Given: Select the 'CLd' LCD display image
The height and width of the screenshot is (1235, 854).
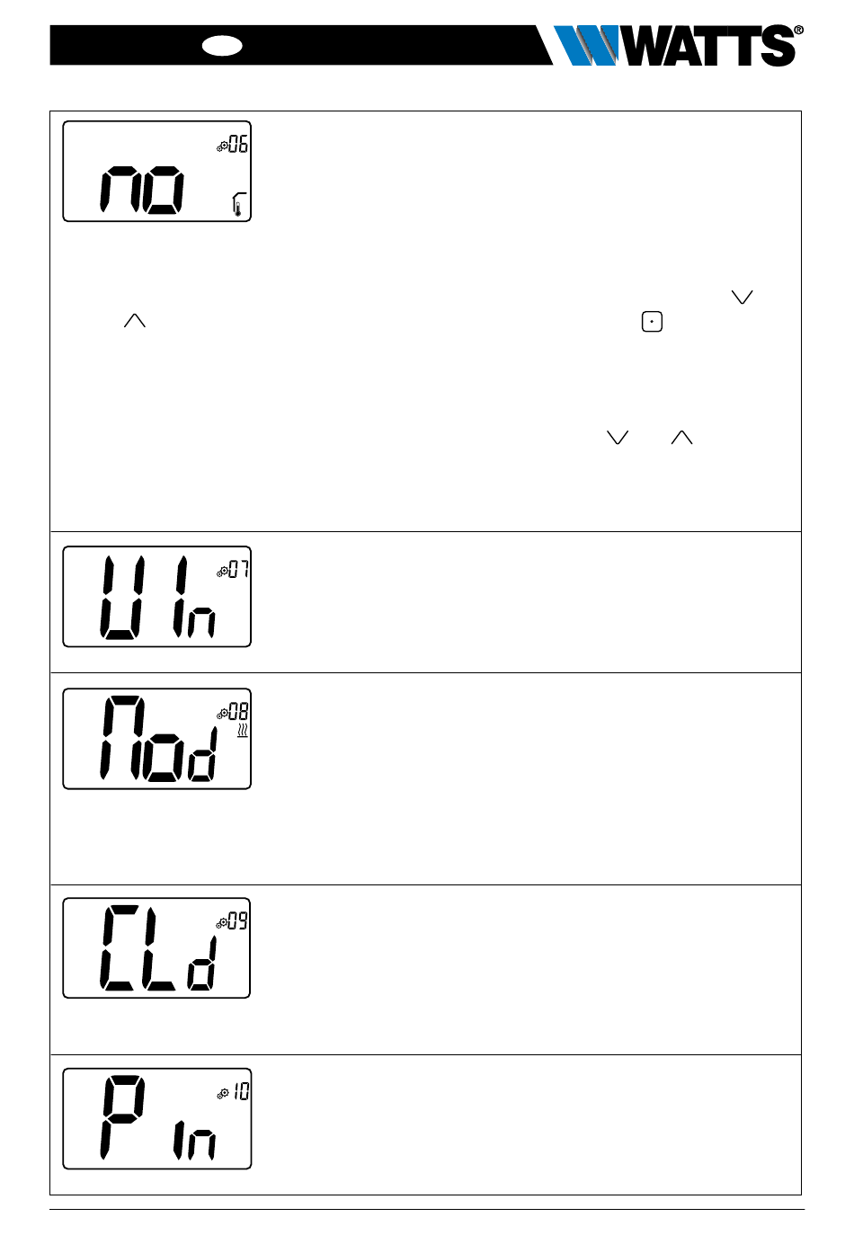Looking at the screenshot, I should (x=156, y=947).
